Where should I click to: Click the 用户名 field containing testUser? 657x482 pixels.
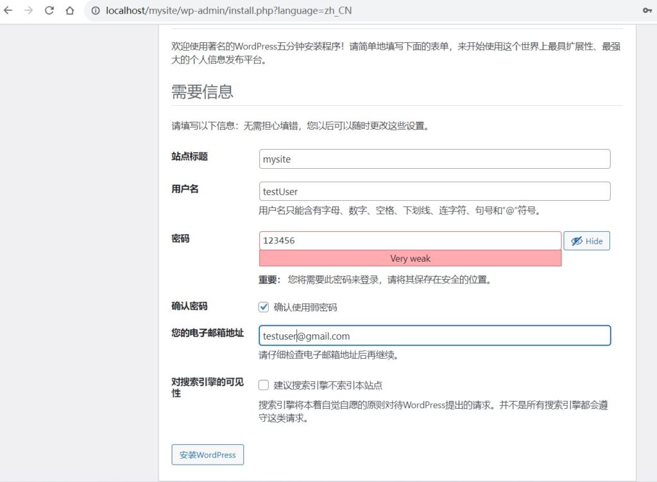pyautogui.click(x=434, y=191)
